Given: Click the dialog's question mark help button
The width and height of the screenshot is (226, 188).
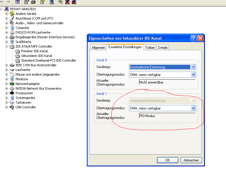Looking at the screenshot, I should 194,38.
